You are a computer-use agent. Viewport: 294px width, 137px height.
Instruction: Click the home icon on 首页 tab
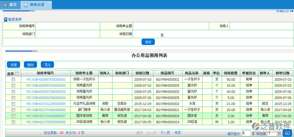coord(5,5)
